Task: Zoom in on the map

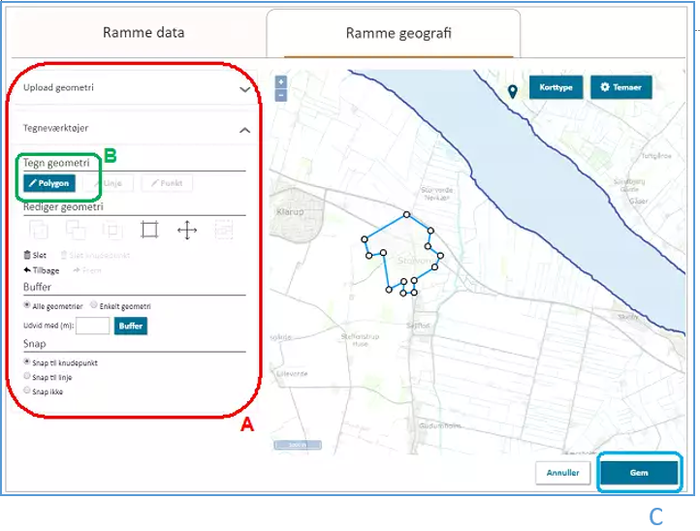Action: [x=281, y=82]
